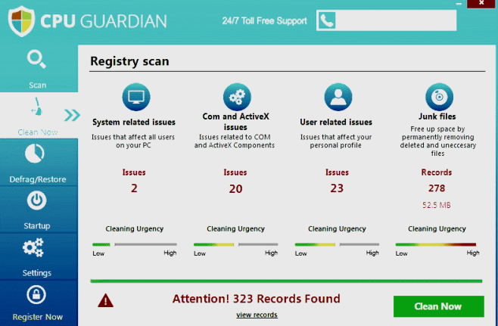Viewport: 498px width, 326px height.
Task: Click the Register Now padlock icon
Action: [37, 293]
